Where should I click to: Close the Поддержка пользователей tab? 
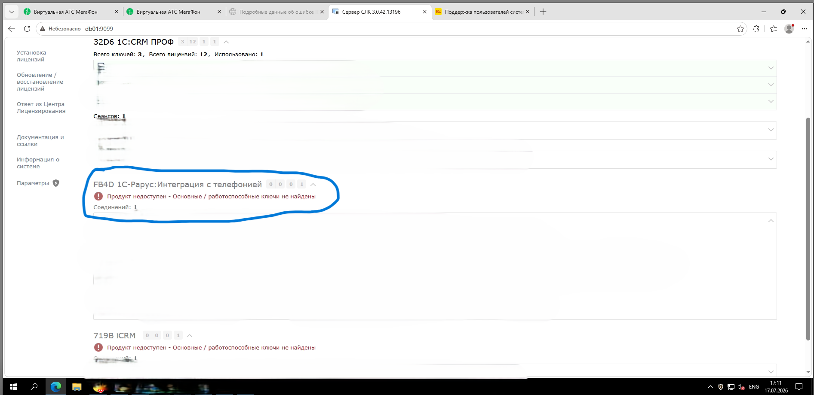tap(528, 12)
